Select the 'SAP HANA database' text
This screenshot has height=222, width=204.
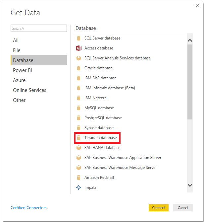[102, 148]
